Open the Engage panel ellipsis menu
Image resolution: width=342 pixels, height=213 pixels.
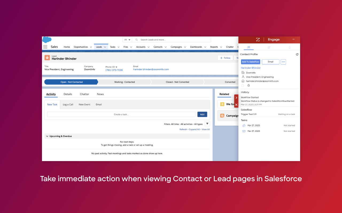tap(293, 40)
